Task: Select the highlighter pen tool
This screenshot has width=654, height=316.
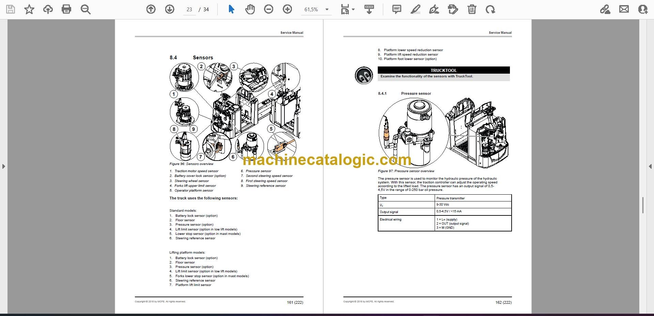Action: coord(415,9)
